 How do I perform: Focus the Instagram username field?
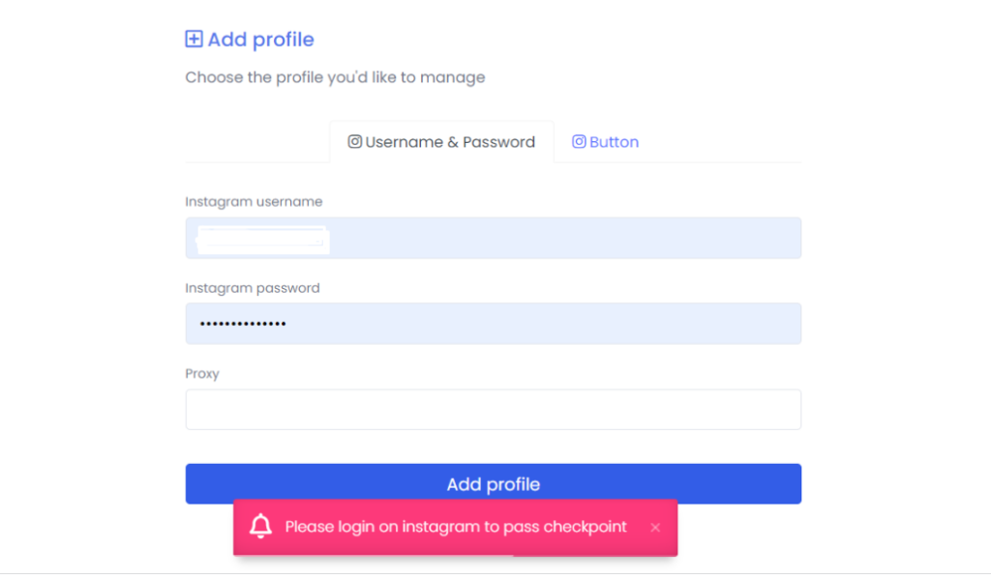click(x=493, y=238)
